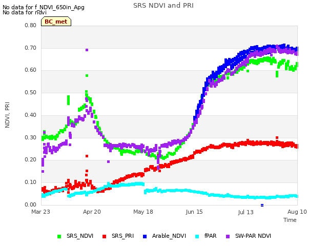328x246 pixels.
Task: Click the purple outlier point near 0.70 in April
Action: coord(87,50)
